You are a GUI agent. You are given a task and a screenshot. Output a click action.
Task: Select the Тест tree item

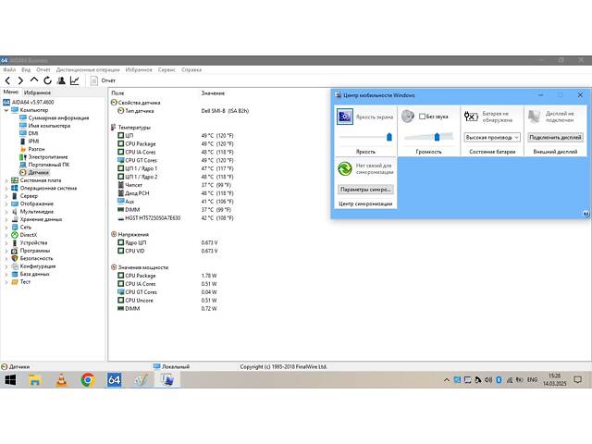pos(25,282)
